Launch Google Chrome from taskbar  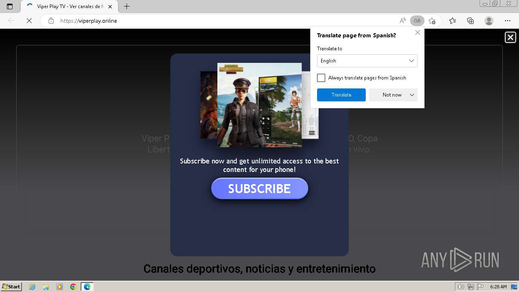pos(73,287)
